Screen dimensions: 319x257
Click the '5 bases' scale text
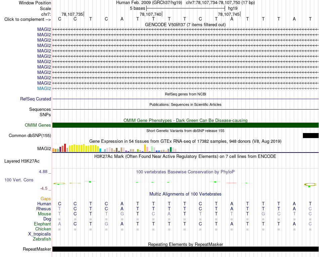(138, 8)
